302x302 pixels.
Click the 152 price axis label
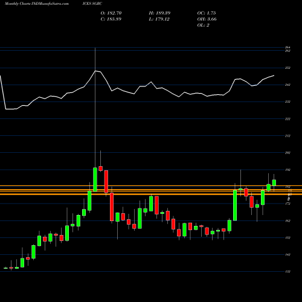288,237
